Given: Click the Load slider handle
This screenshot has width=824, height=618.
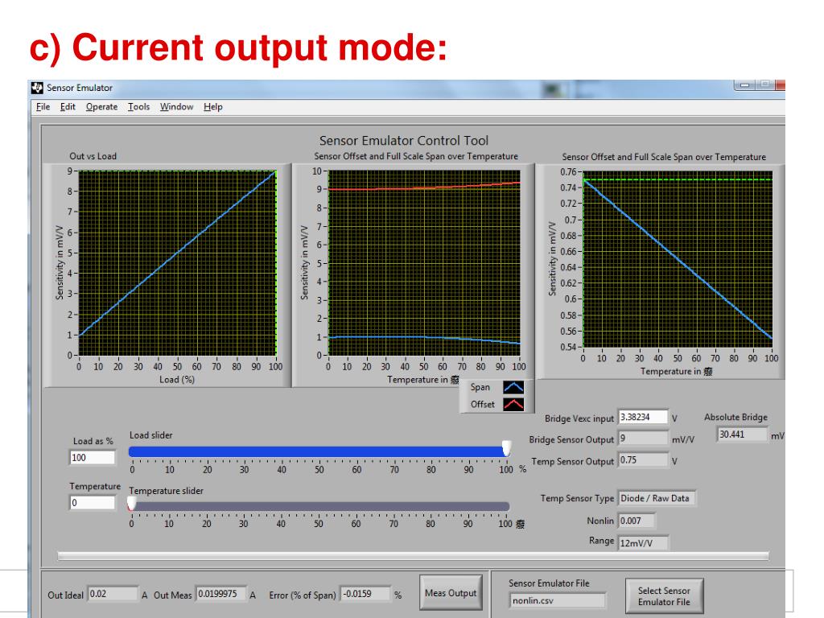Looking at the screenshot, I should pyautogui.click(x=506, y=448).
